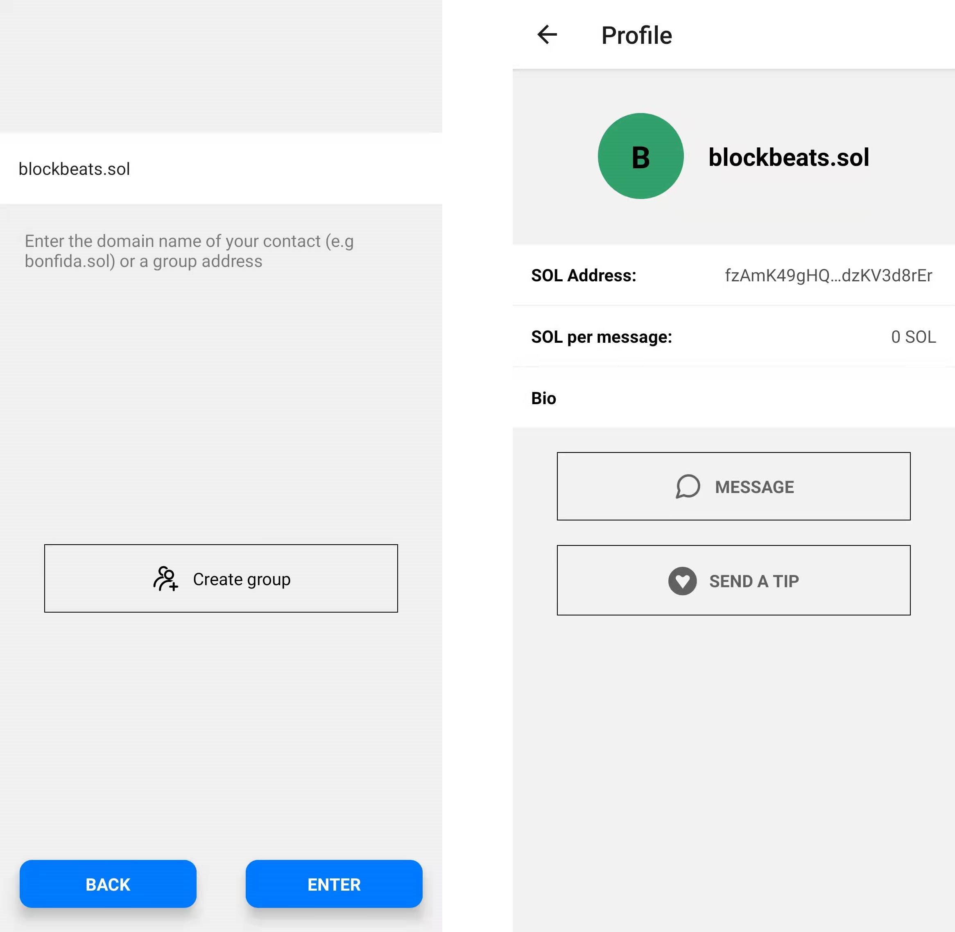Click the SOL per message label
Viewport: 955px width, 932px height.
[x=602, y=337]
